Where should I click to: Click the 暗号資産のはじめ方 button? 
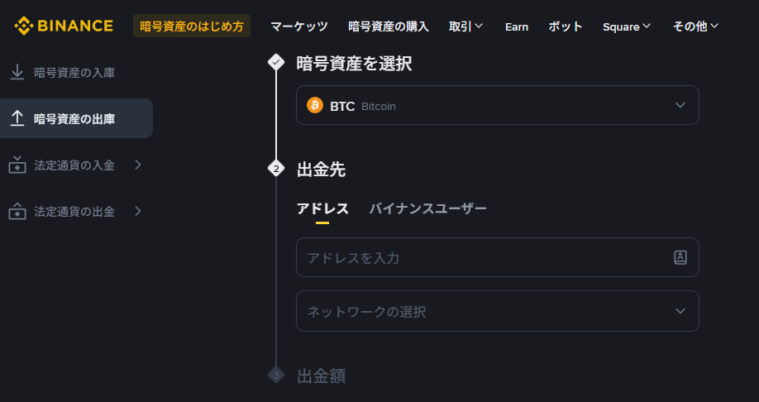192,26
